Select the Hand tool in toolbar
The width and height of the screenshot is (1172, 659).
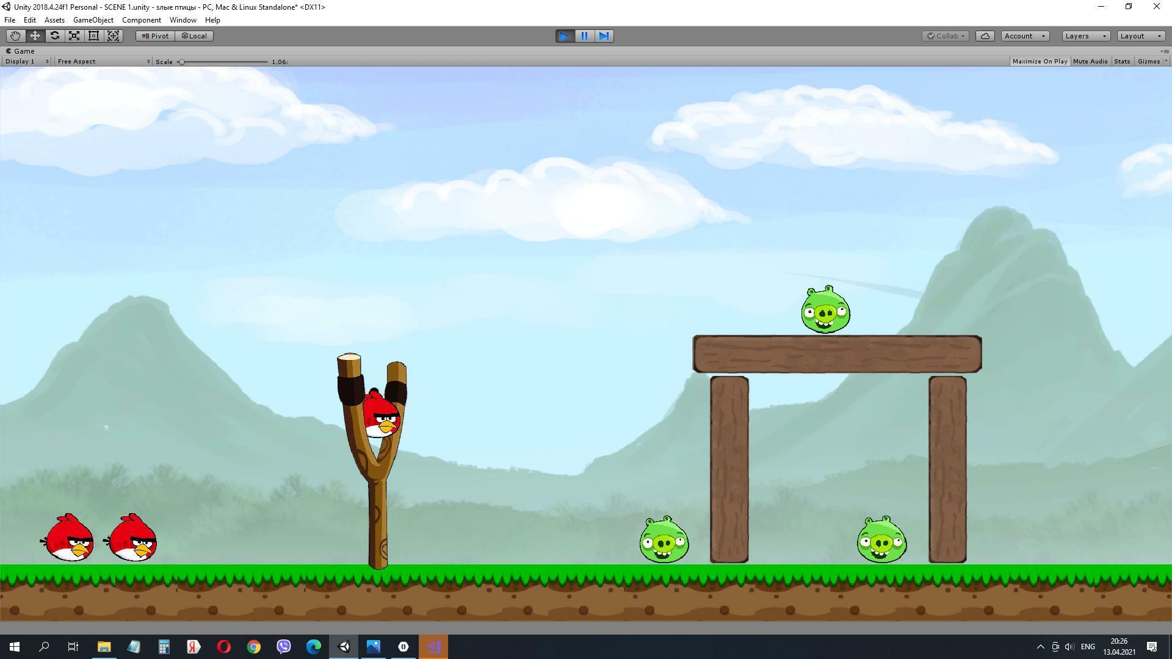coord(15,36)
